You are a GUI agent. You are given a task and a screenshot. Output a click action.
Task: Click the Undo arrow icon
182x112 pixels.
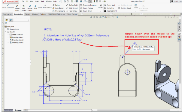(85, 1)
